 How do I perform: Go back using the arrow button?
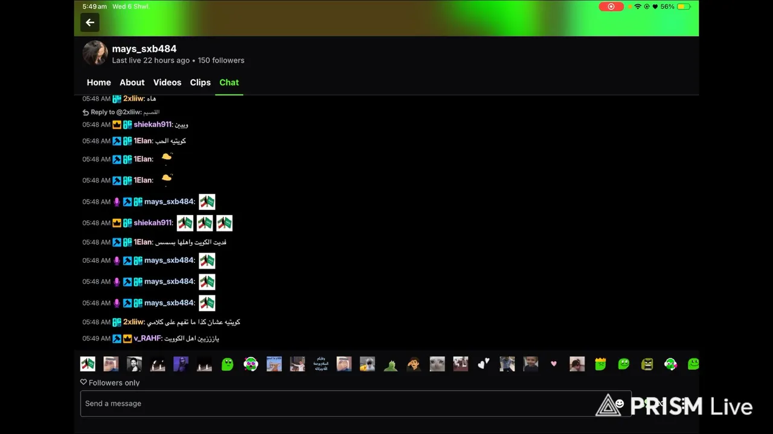click(90, 23)
